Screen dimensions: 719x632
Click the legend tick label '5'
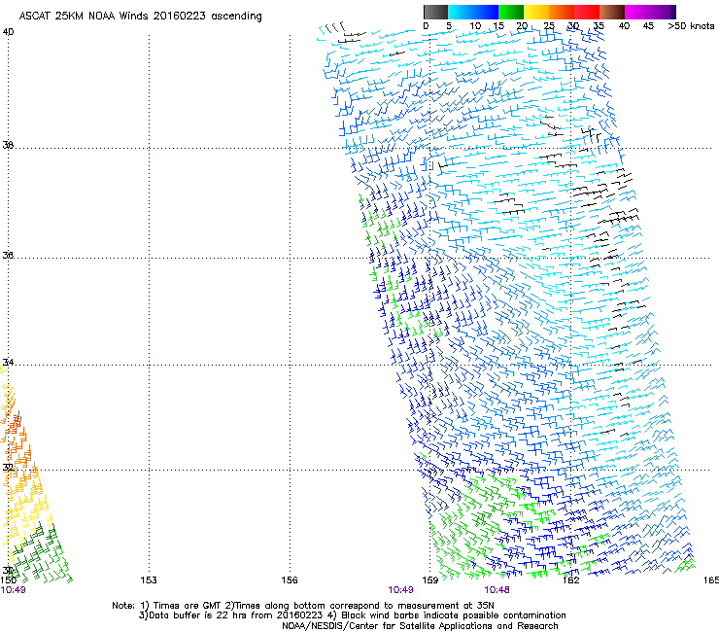[x=449, y=26]
